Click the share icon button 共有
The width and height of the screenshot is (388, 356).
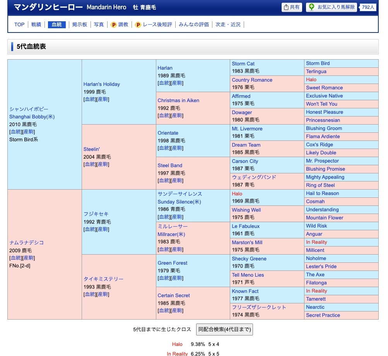coord(292,7)
